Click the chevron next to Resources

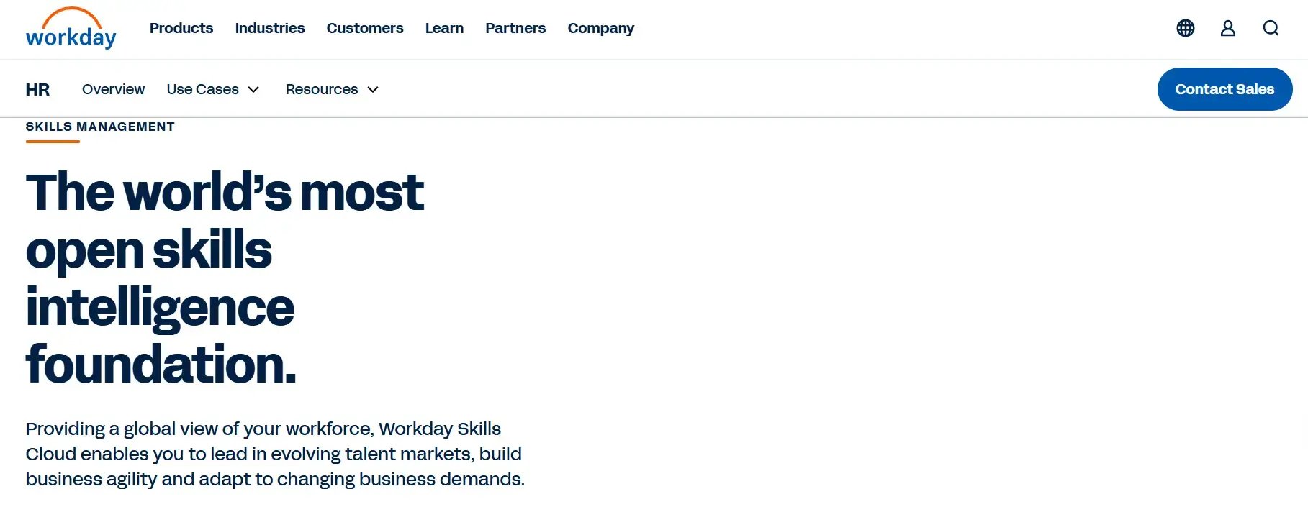tap(373, 90)
